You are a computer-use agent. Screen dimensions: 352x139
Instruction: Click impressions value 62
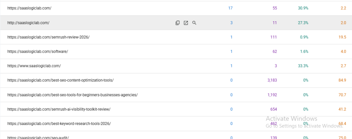275,51
